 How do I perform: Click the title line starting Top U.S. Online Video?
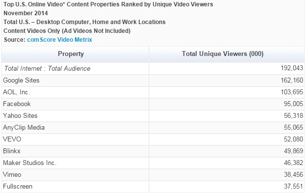click(108, 4)
